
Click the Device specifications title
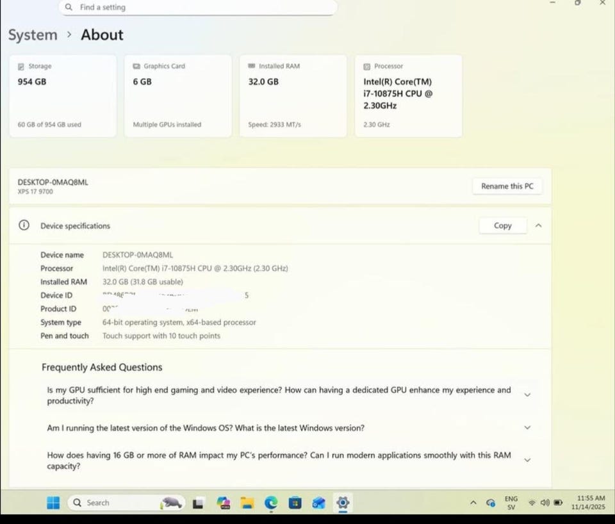pyautogui.click(x=76, y=226)
